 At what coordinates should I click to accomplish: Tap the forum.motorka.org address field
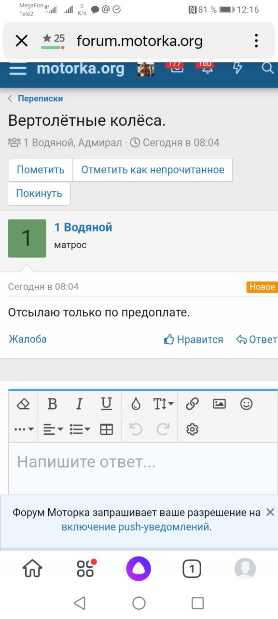click(x=139, y=41)
